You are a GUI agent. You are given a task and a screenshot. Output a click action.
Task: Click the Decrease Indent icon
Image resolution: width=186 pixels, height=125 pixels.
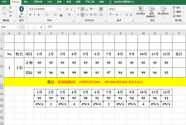tap(91, 15)
